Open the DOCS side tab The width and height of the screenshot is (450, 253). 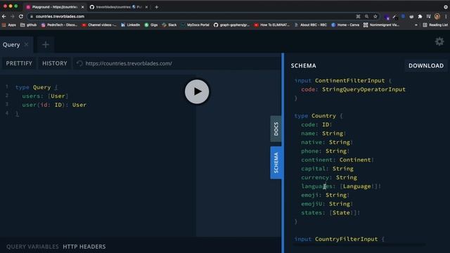pyautogui.click(x=276, y=129)
